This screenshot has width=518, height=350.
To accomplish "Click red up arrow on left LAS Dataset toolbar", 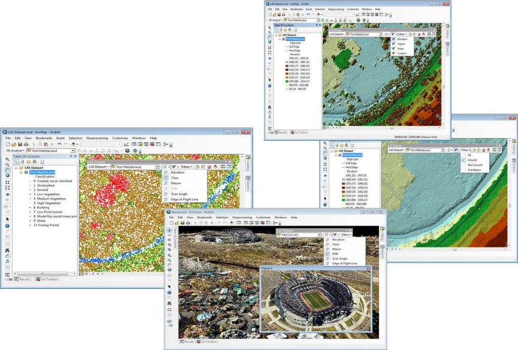I will click(209, 167).
